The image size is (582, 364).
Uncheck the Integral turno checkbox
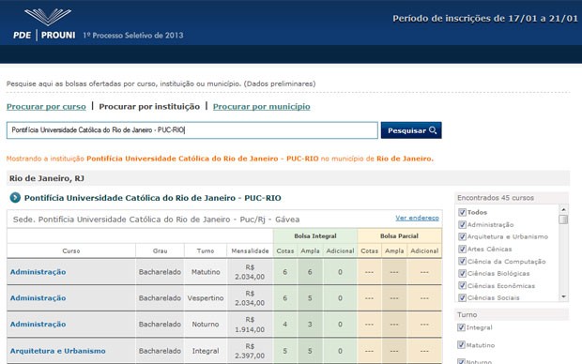461,327
